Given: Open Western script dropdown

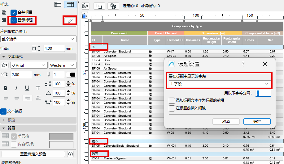Looking at the screenshot, I should [62, 65].
